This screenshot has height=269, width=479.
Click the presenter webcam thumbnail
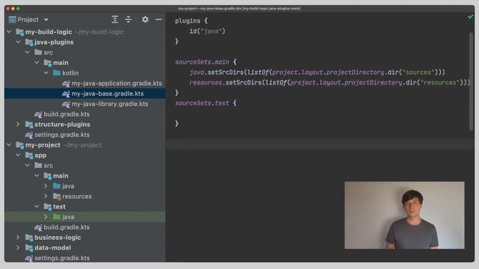pyautogui.click(x=404, y=215)
